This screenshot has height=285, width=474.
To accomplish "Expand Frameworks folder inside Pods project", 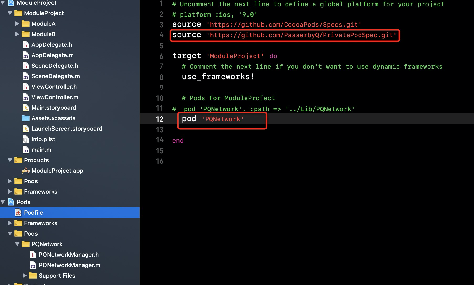I will pos(10,223).
